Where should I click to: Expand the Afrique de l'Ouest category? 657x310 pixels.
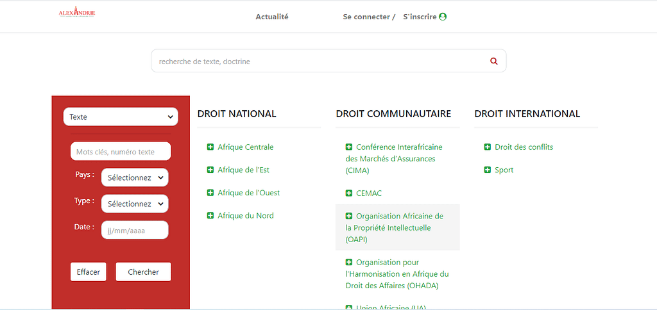[x=248, y=193]
